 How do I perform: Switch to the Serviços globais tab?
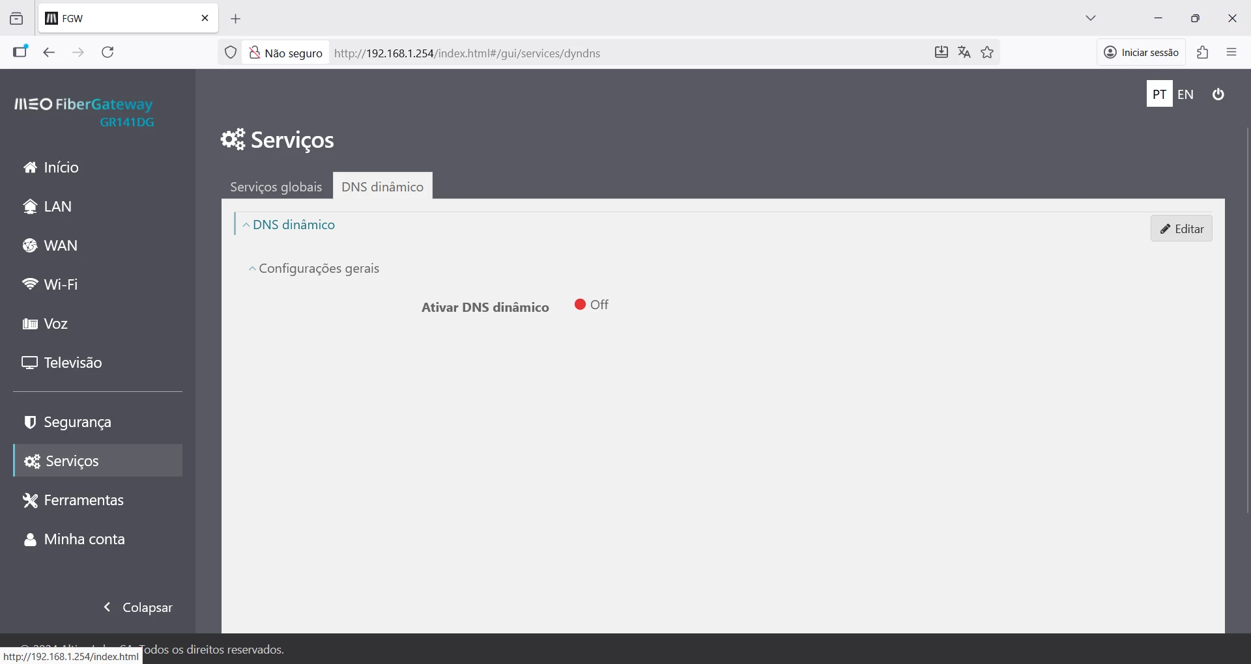(276, 187)
